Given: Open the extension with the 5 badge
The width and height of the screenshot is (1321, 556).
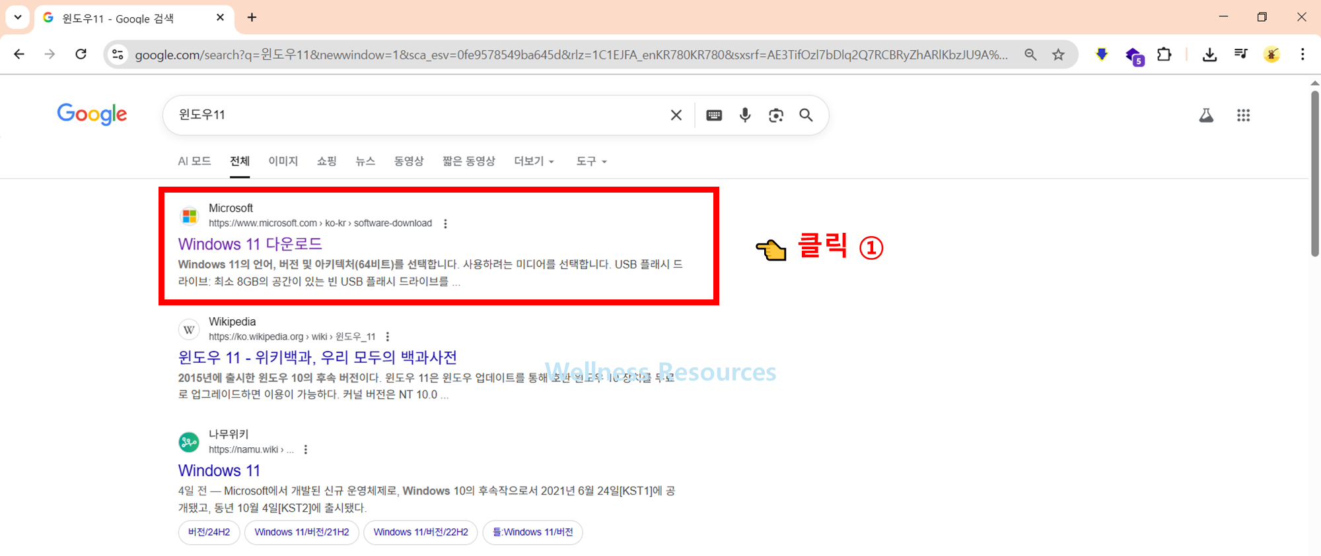Looking at the screenshot, I should coord(1134,56).
